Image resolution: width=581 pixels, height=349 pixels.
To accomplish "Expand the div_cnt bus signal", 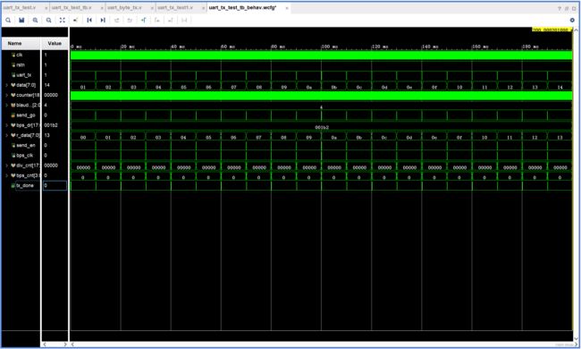I will coord(6,166).
